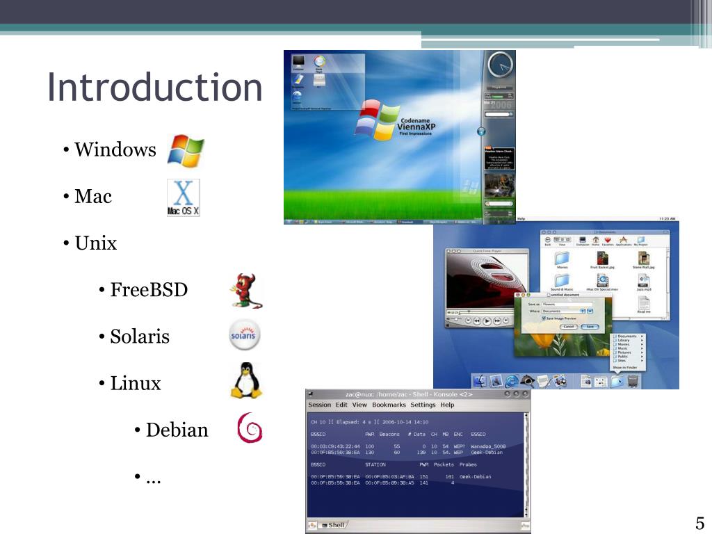
Task: Click the Computer icon in Finder toolbar
Action: coord(583,241)
